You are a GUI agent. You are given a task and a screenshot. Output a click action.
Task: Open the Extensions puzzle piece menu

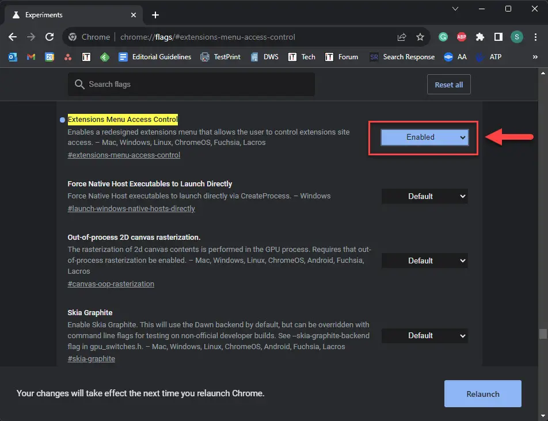[479, 37]
